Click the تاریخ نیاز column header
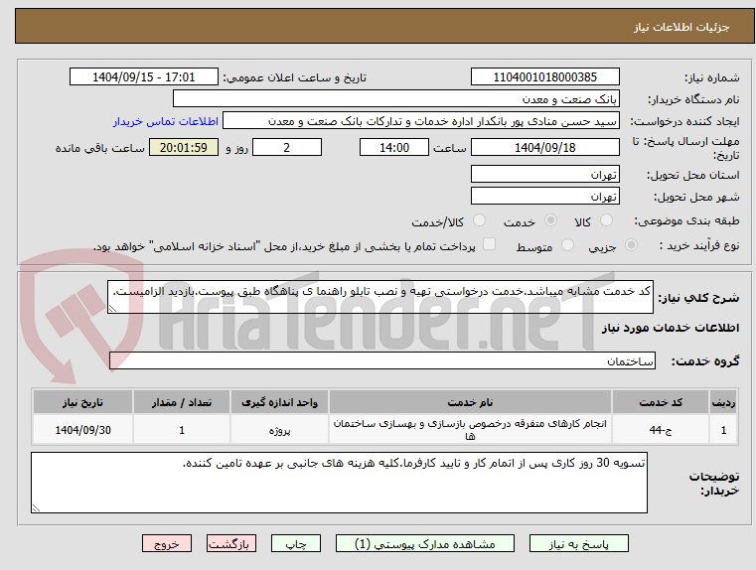The image size is (756, 570). pyautogui.click(x=82, y=402)
